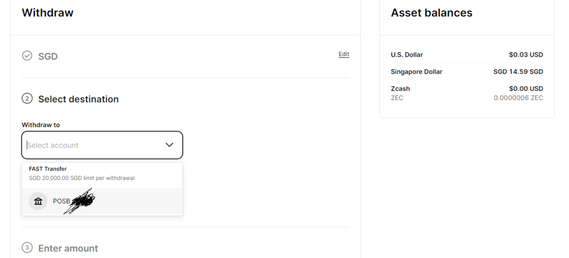Image resolution: width=569 pixels, height=258 pixels.
Task: Click the Asset balances heading
Action: pos(432,13)
